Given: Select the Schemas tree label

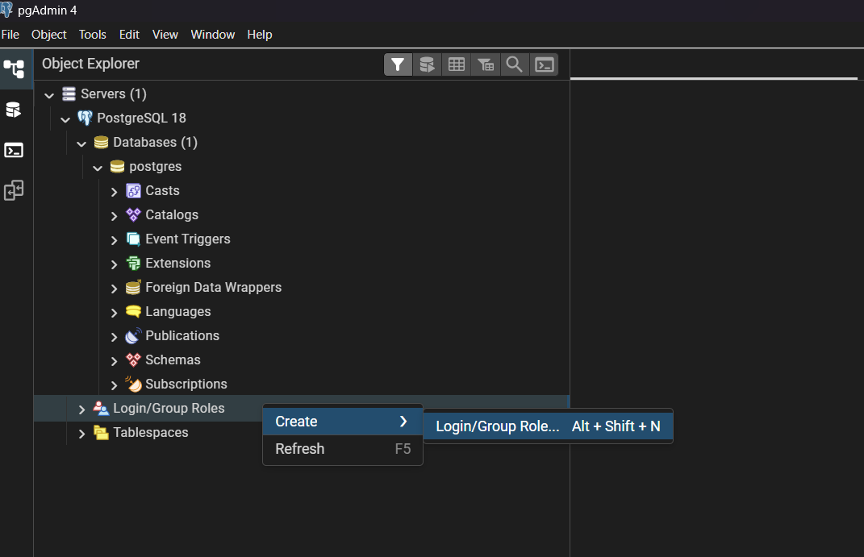Looking at the screenshot, I should coord(173,360).
